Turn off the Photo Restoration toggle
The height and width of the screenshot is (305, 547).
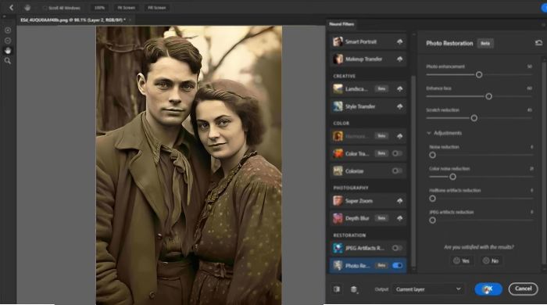[397, 266]
